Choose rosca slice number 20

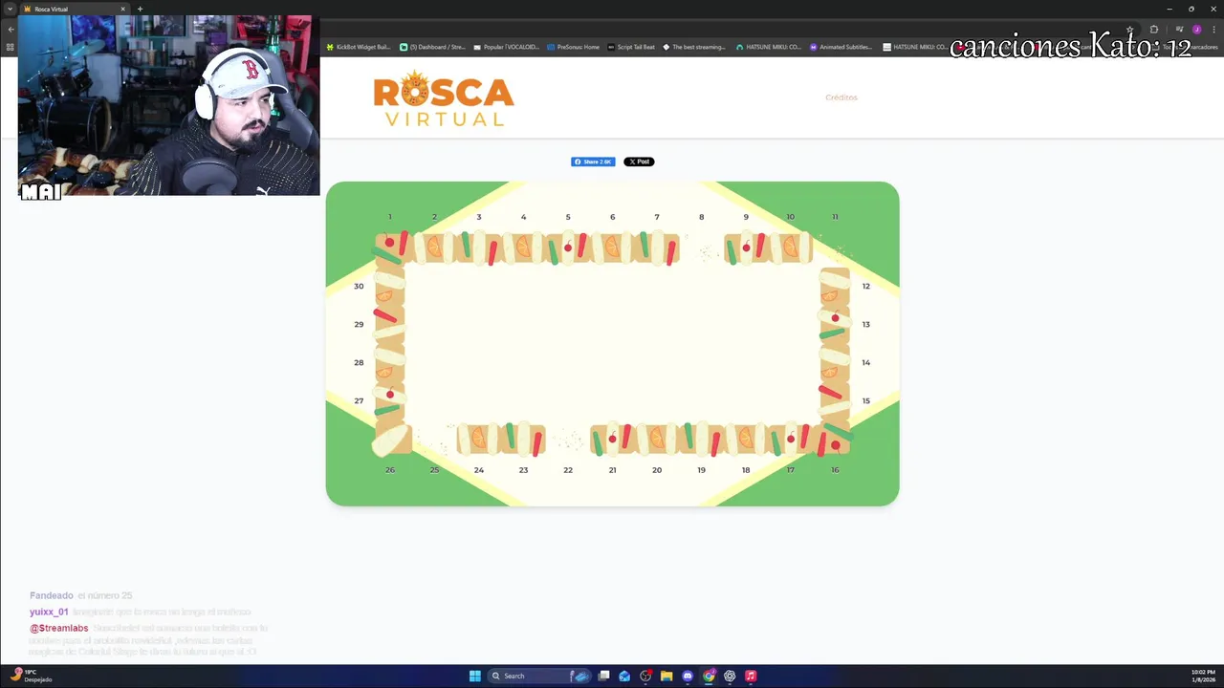pyautogui.click(x=657, y=440)
